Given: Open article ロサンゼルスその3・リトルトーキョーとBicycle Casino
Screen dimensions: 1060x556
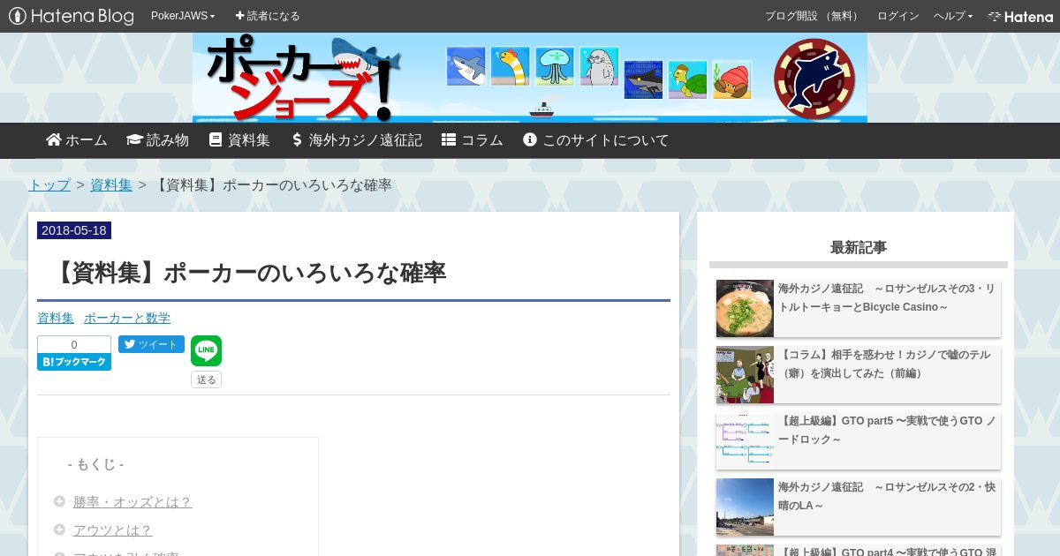Looking at the screenshot, I should pos(887,298).
